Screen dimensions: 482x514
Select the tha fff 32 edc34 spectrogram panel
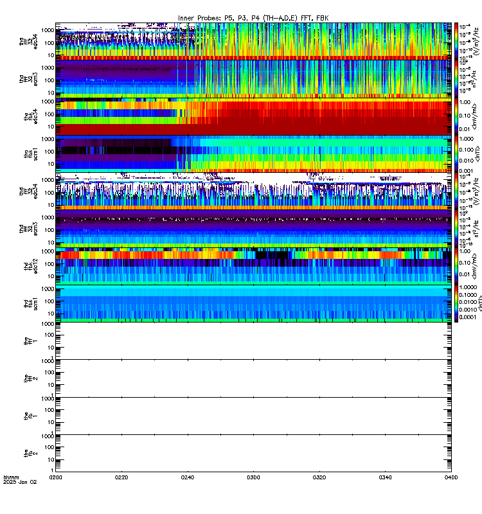coord(253,42)
